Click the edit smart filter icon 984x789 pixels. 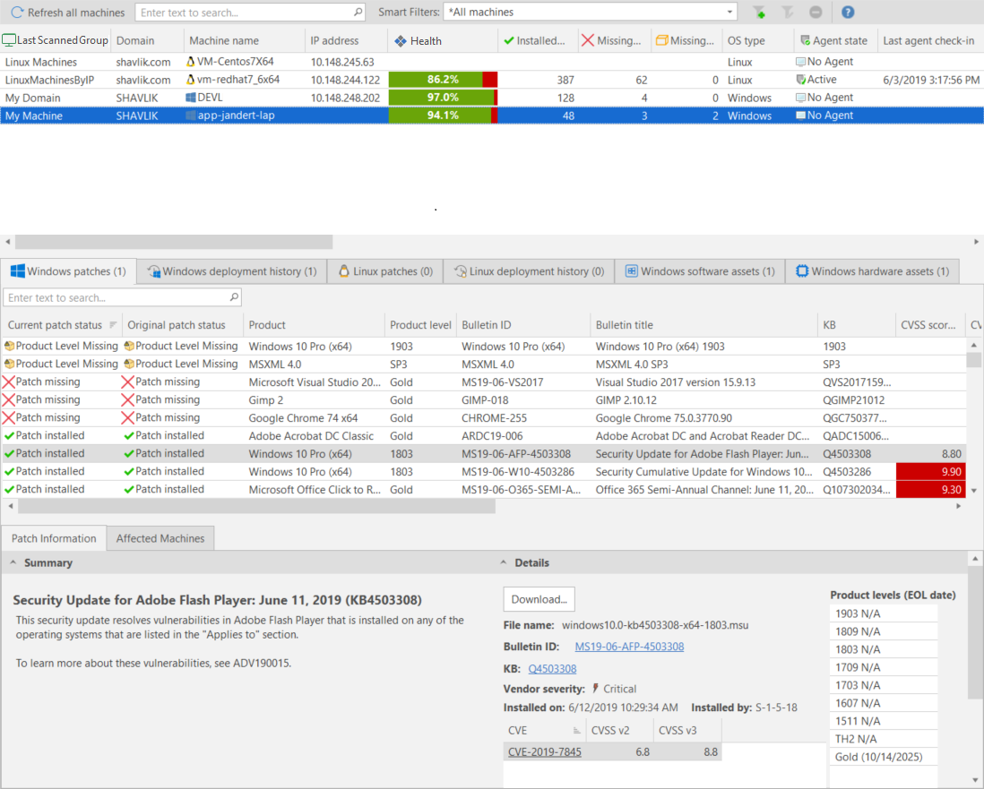(787, 12)
